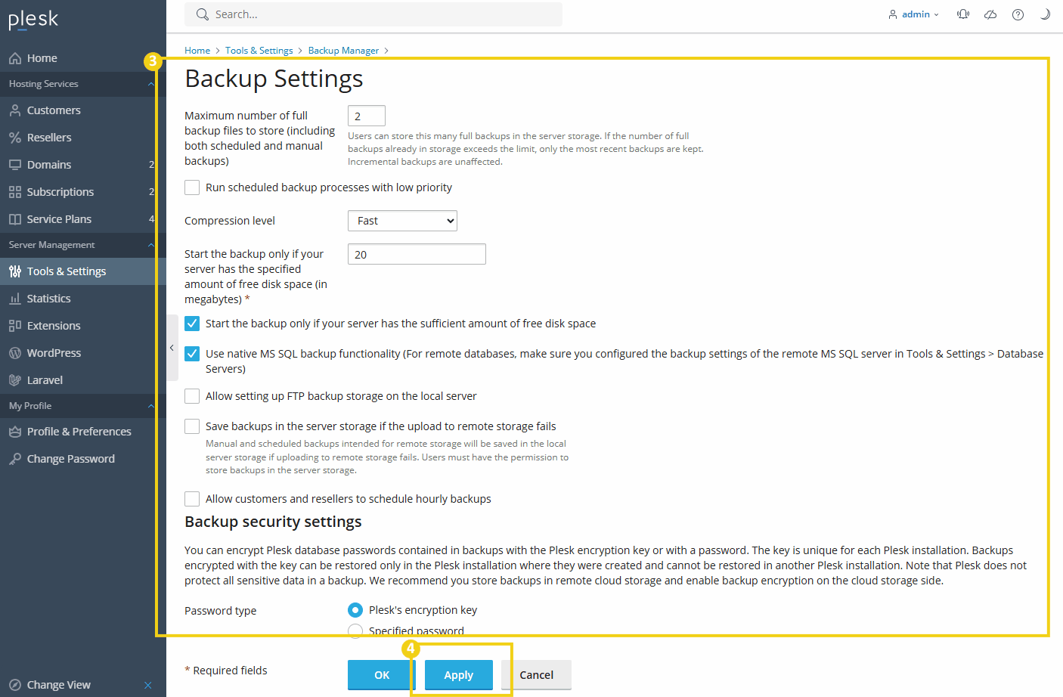Follow the Home breadcrumb link
This screenshot has height=697, width=1063.
197,51
